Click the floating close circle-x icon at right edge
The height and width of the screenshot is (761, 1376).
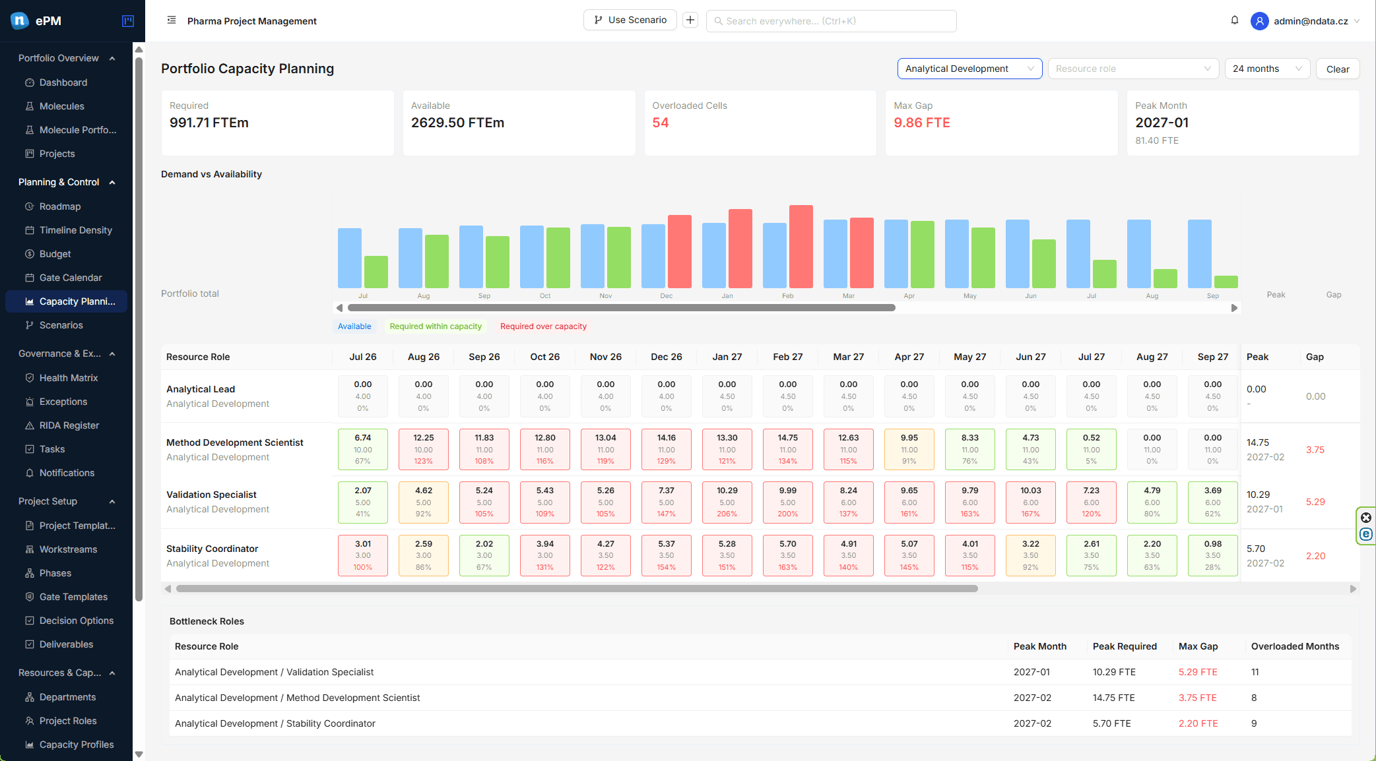click(1366, 518)
